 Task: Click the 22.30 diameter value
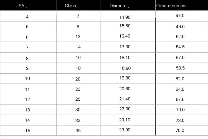pyautogui.click(x=125, y=109)
